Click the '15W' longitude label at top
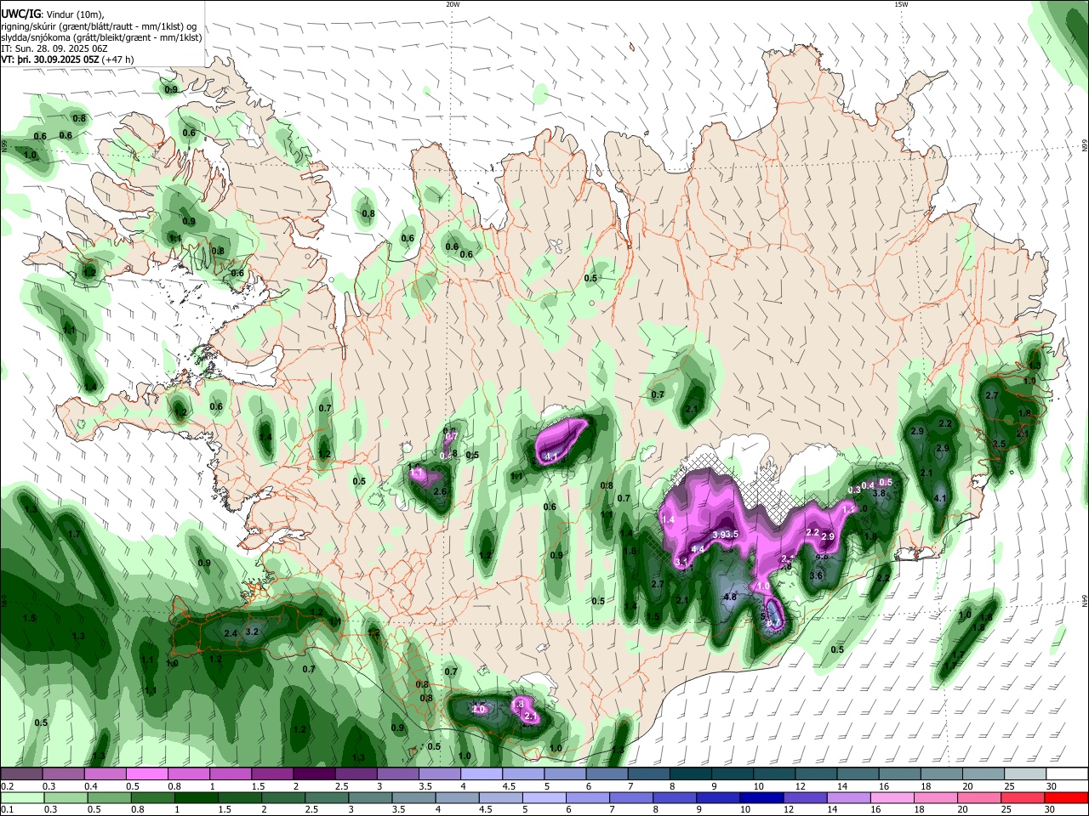 (900, 4)
